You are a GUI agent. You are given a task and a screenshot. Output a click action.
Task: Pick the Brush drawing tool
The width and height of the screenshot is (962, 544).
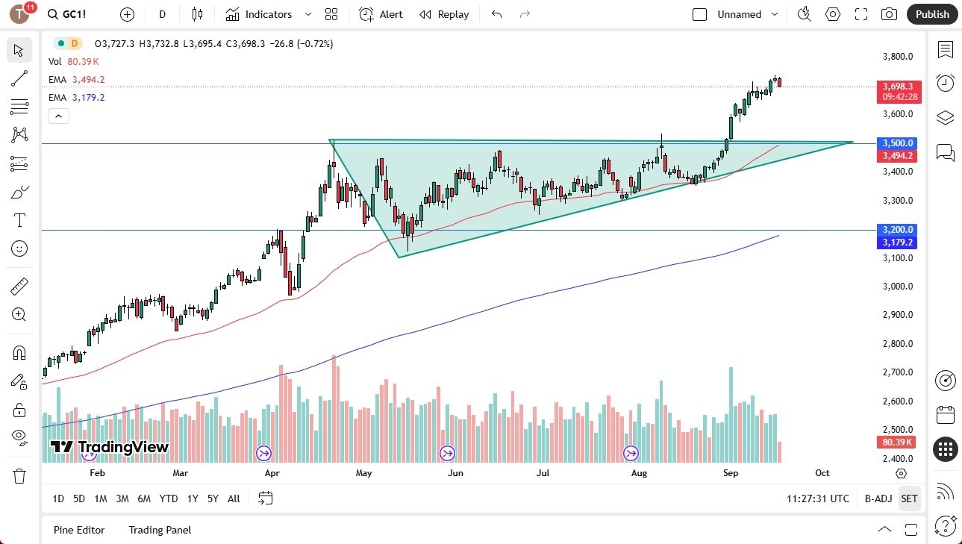click(19, 192)
